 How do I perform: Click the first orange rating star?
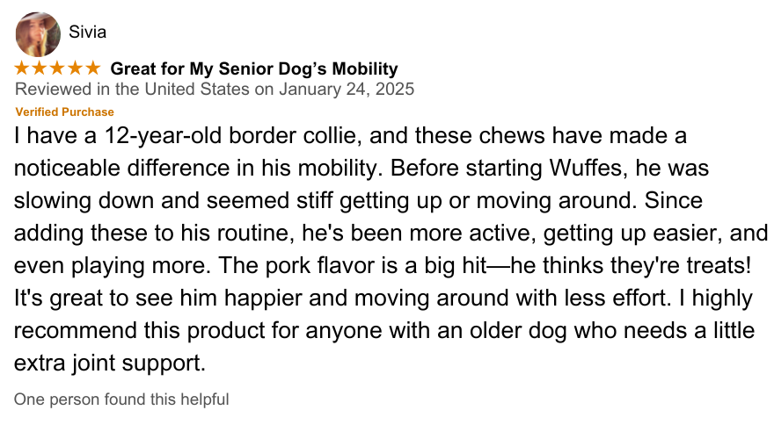[22, 68]
